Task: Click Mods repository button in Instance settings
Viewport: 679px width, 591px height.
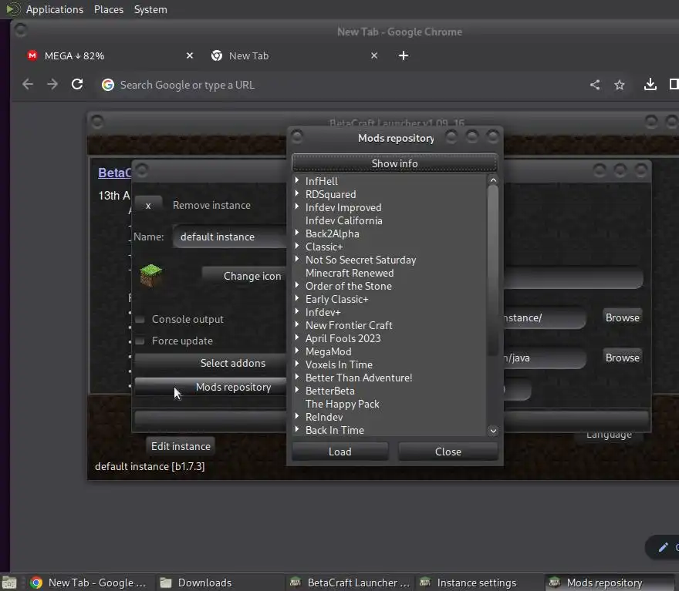Action: (211, 387)
